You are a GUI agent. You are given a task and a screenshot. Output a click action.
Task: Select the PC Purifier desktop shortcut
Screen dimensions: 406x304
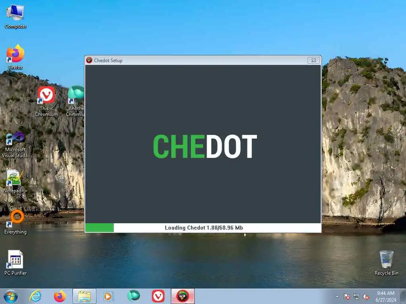coord(15,263)
